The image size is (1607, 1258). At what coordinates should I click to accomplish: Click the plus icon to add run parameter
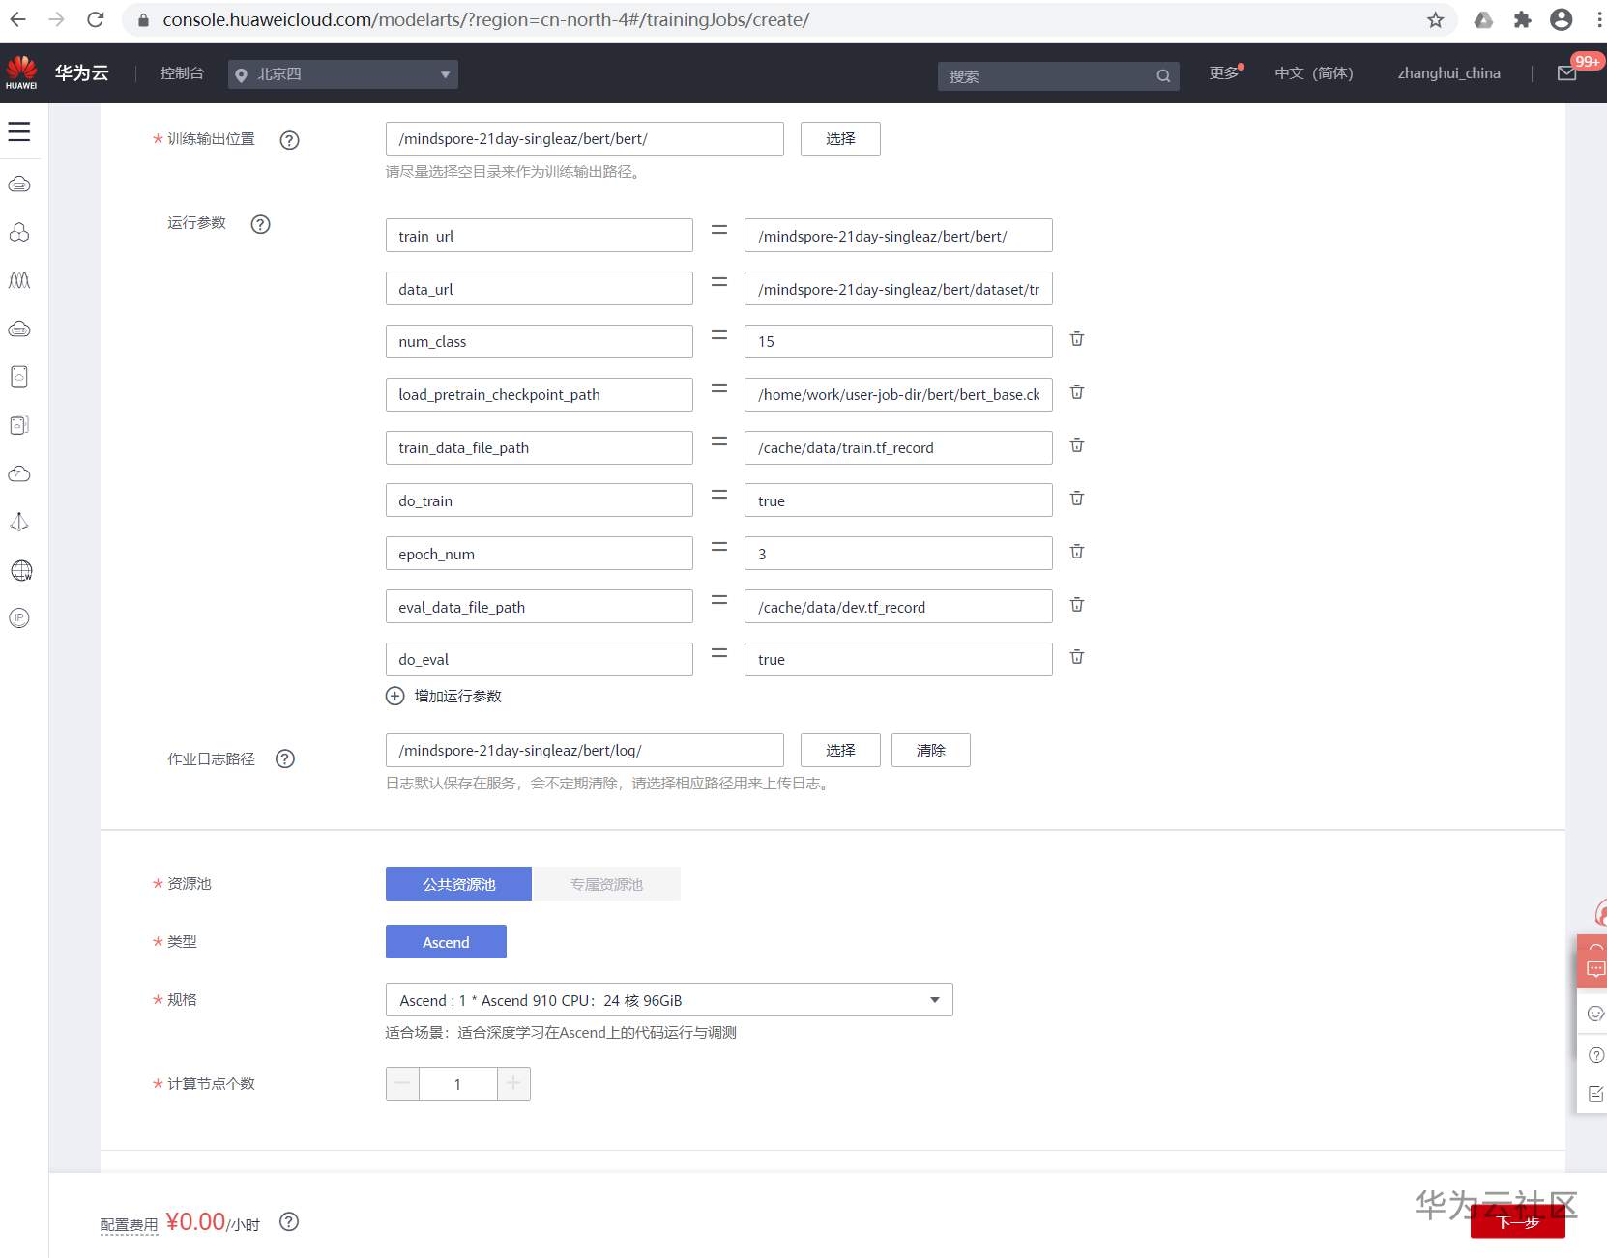[x=395, y=696]
